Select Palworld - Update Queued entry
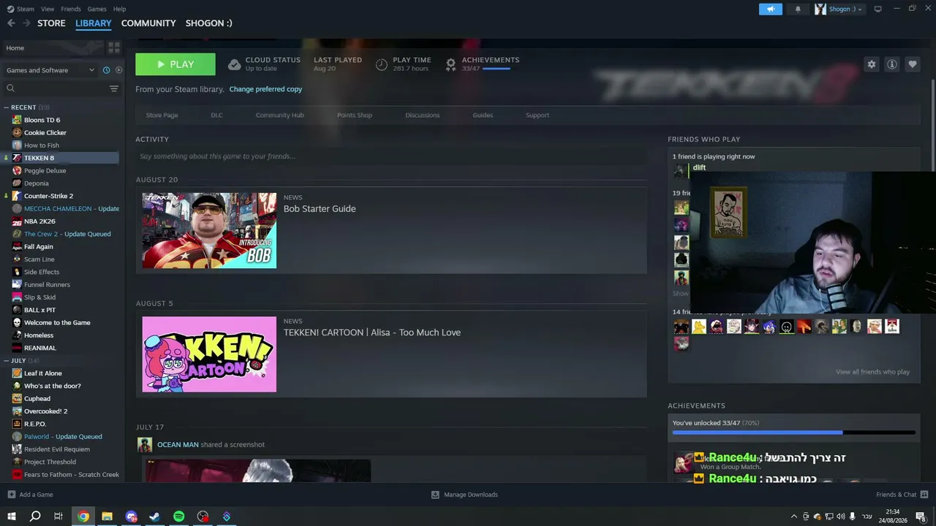The height and width of the screenshot is (526, 936). pos(63,437)
